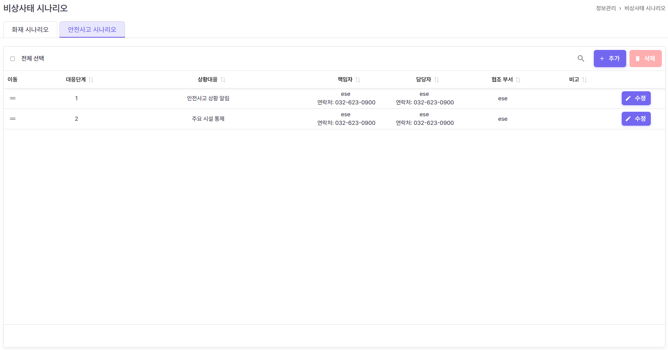Click sort icon beside 책임자 column
The image size is (668, 350).
(x=358, y=80)
